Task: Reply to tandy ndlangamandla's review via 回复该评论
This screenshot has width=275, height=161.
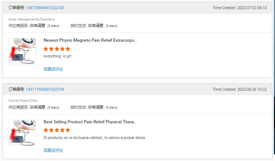Action: pos(53,69)
